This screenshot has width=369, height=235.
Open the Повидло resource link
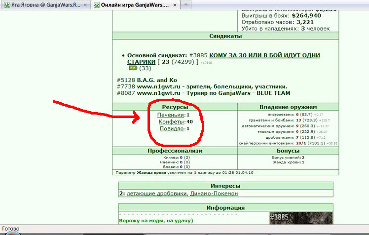coord(172,128)
